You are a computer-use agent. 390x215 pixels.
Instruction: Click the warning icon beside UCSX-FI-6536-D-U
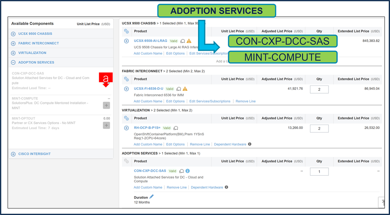point(185,89)
